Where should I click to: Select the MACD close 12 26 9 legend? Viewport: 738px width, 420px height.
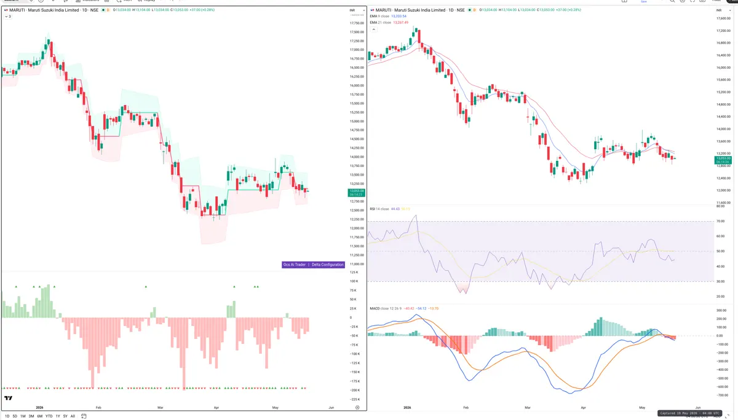tap(385, 308)
